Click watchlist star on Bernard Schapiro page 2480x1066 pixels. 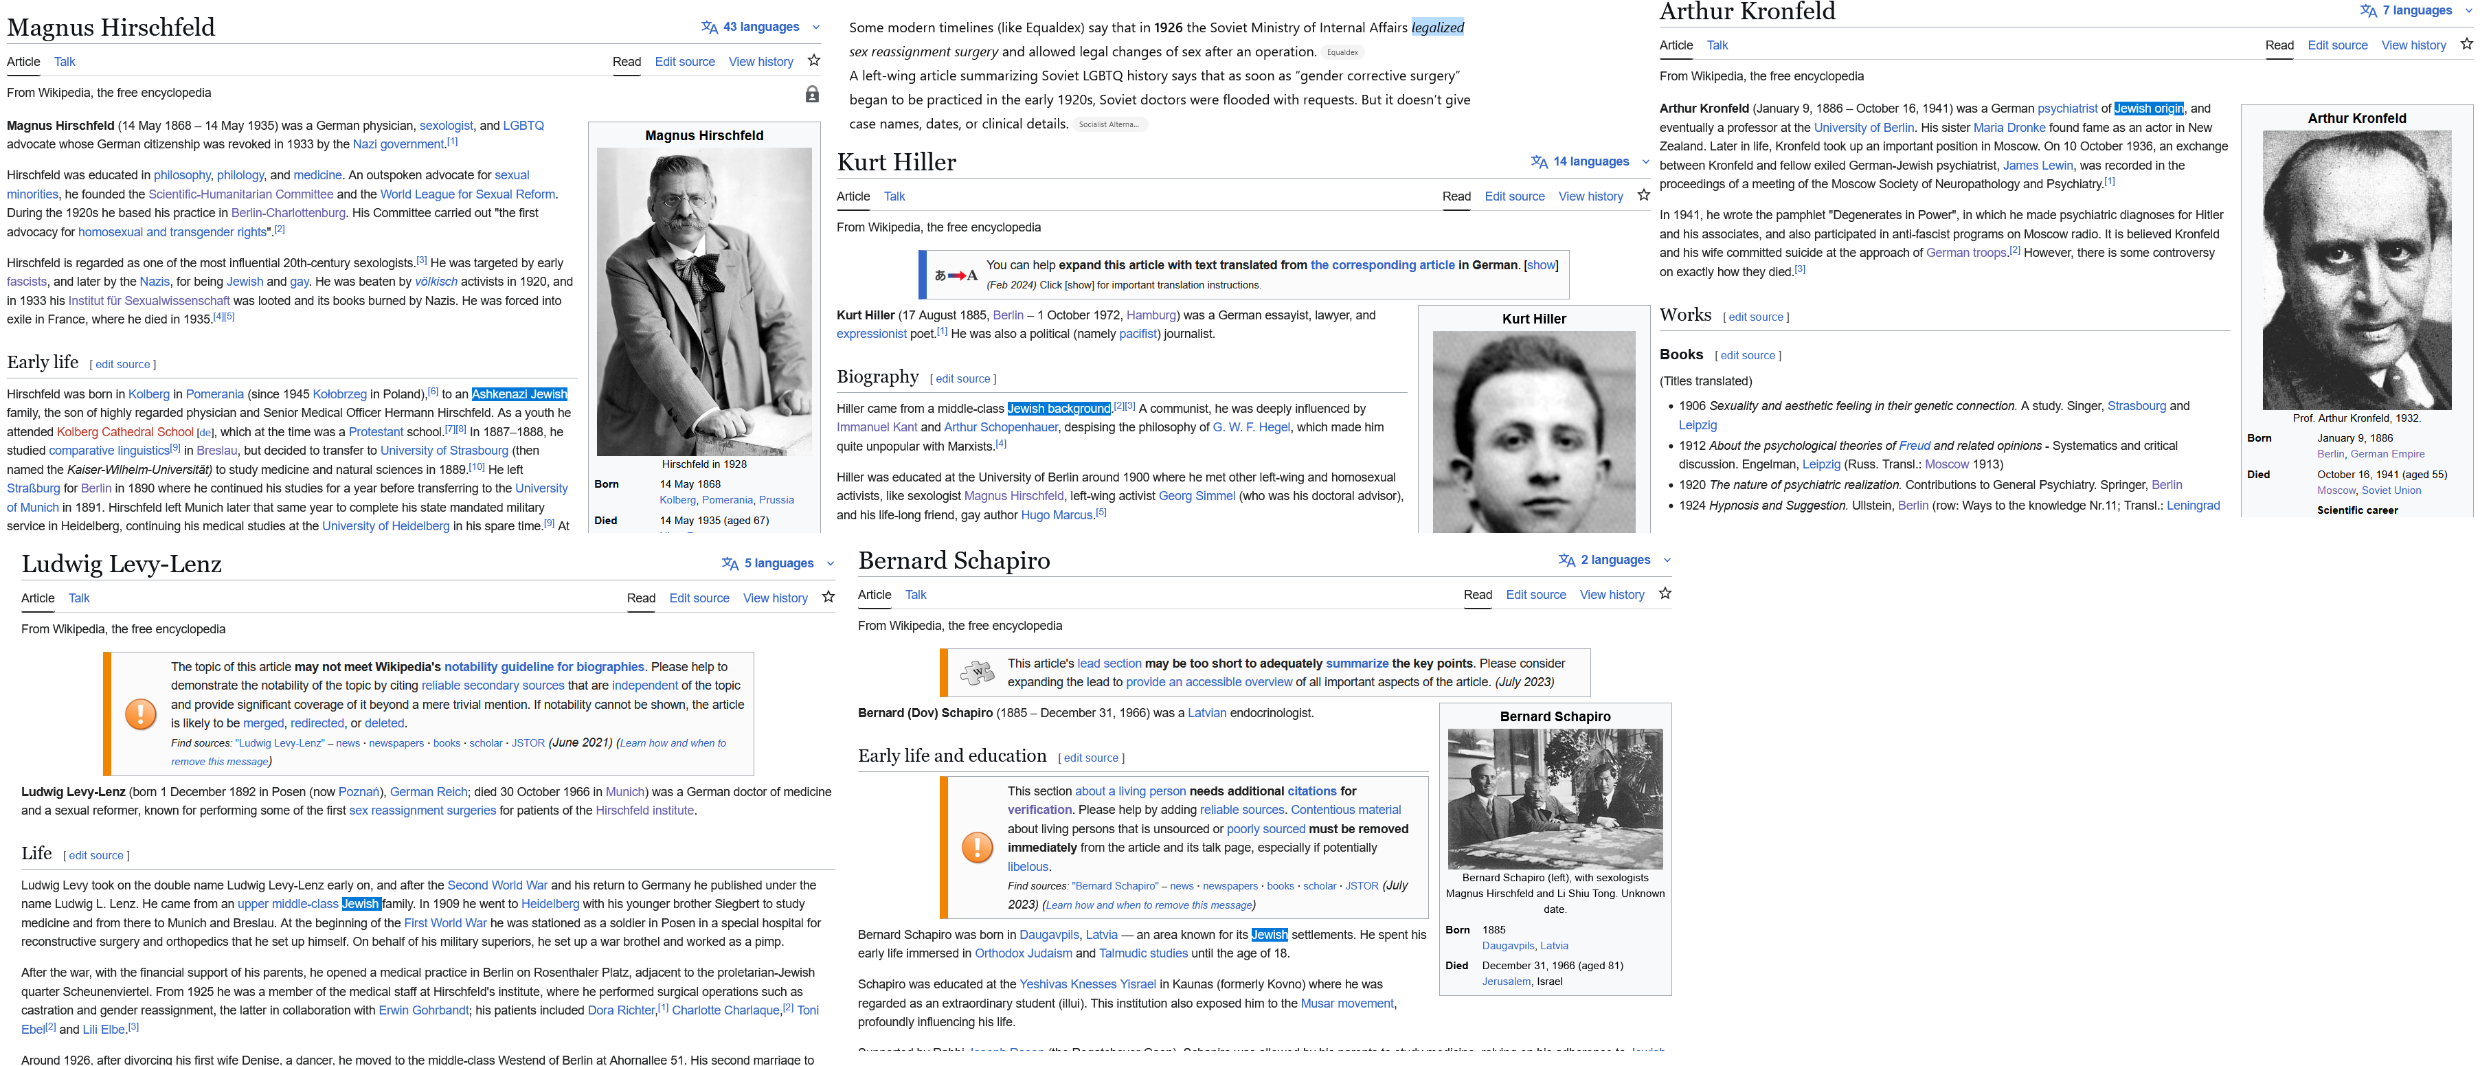point(1665,594)
